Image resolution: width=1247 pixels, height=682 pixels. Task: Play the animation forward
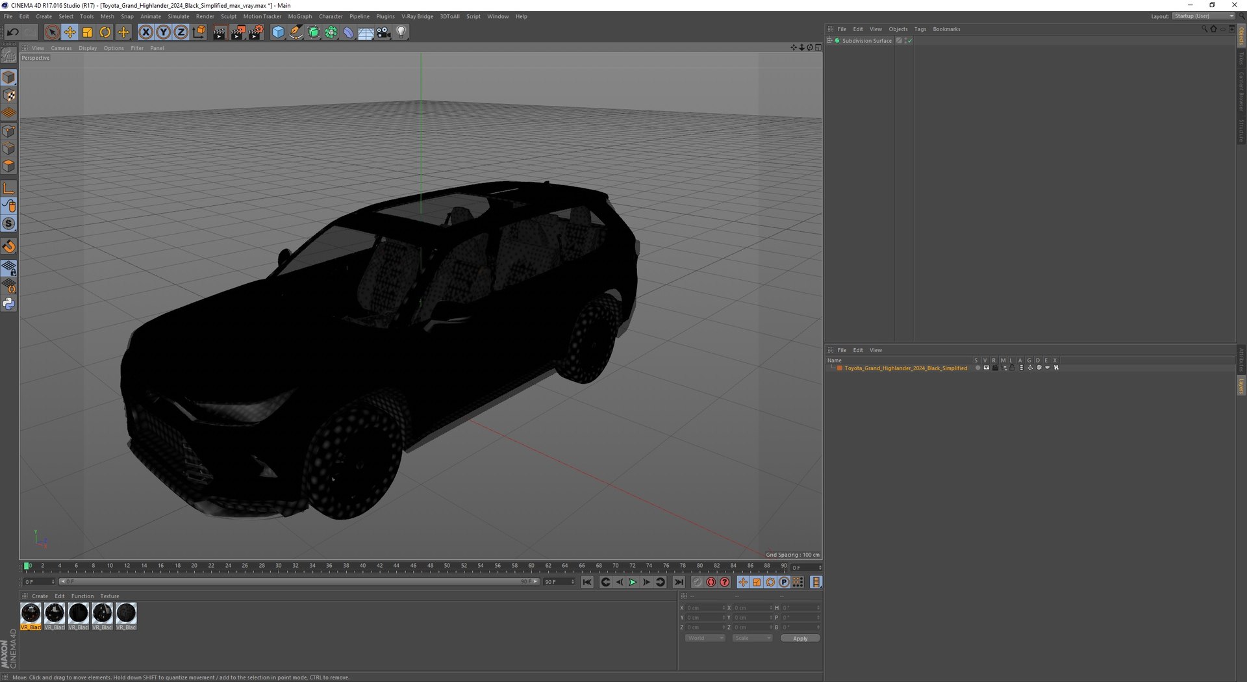(x=632, y=582)
